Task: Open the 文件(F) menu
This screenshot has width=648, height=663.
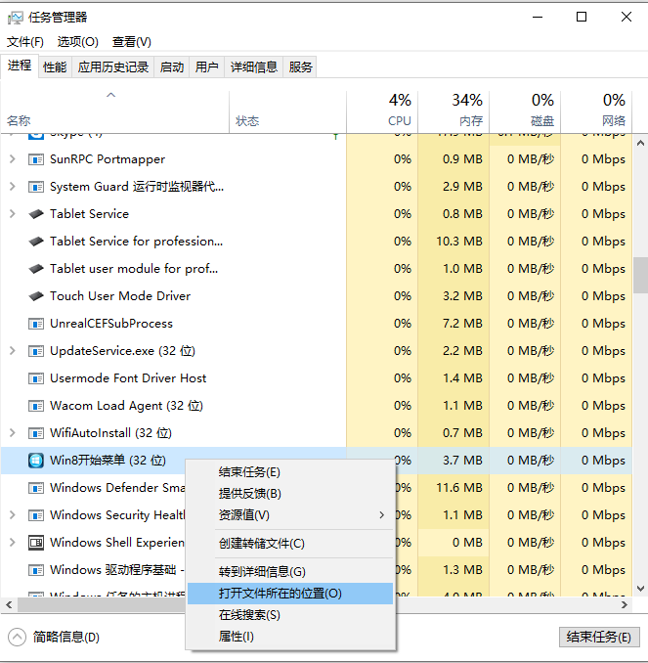Action: (25, 42)
